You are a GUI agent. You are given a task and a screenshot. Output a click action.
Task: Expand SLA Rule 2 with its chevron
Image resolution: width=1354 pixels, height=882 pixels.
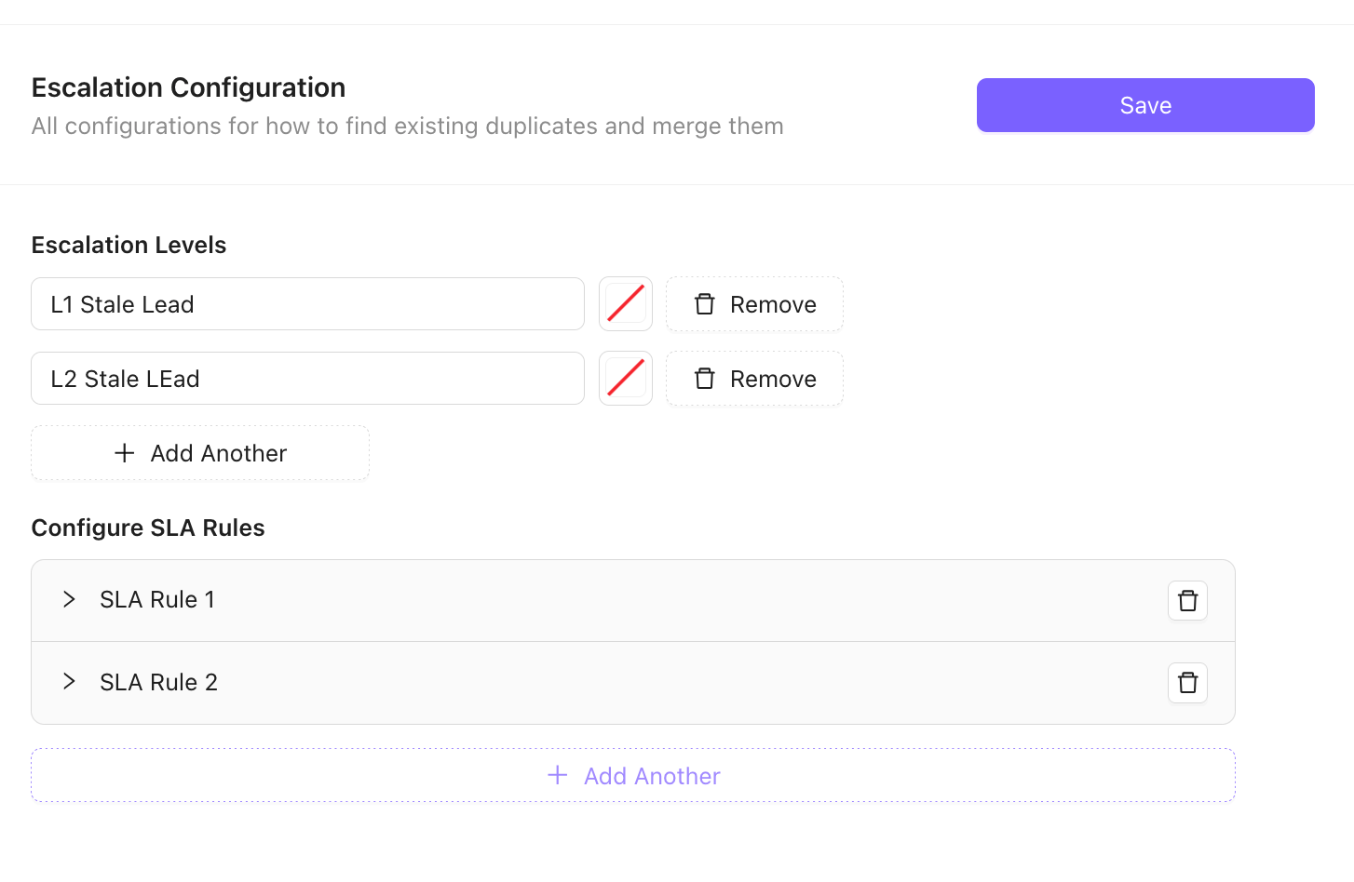69,682
